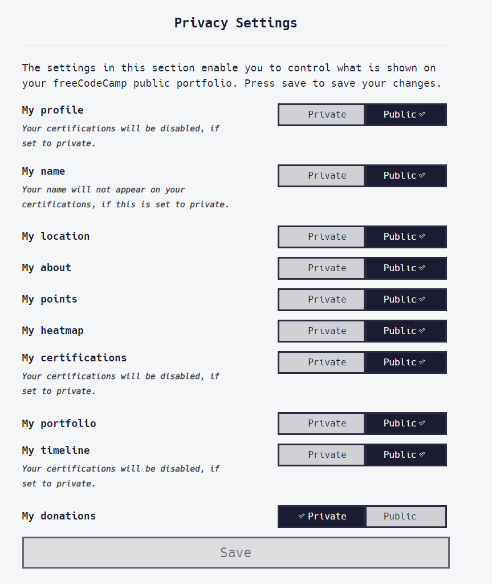
Task: Make My portfolio Private
Action: click(321, 423)
